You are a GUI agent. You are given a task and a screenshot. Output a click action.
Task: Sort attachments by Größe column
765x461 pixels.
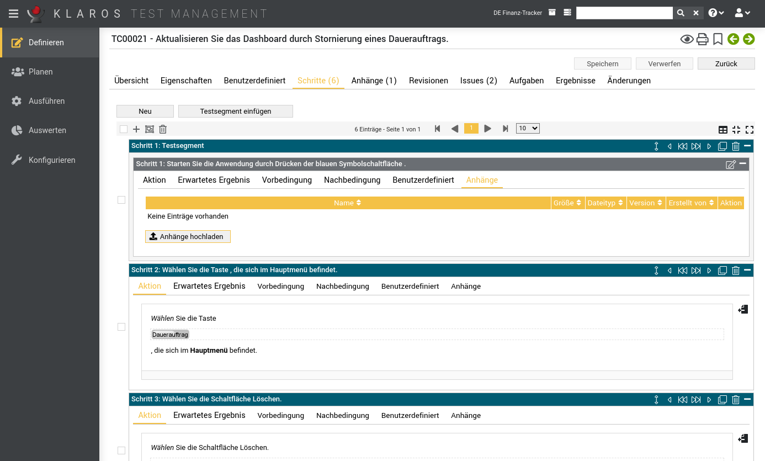point(568,203)
